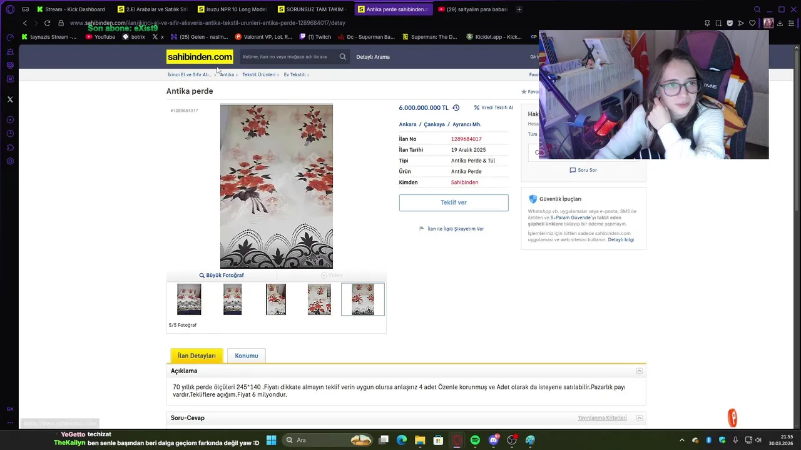Image resolution: width=801 pixels, height=450 pixels.
Task: Click the taskbar clock 21:55
Action: [x=782, y=440]
